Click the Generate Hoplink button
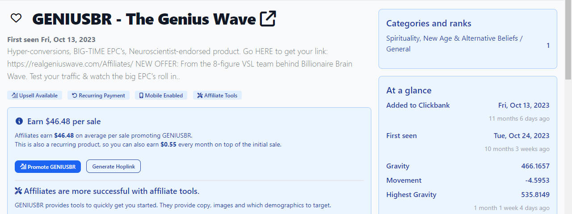 pyautogui.click(x=114, y=167)
